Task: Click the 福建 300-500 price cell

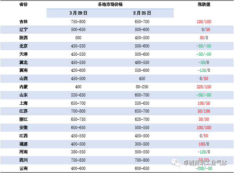Action: point(142,144)
